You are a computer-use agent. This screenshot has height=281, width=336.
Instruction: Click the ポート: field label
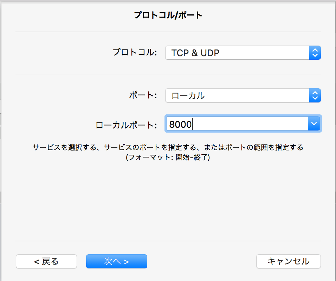pos(143,95)
